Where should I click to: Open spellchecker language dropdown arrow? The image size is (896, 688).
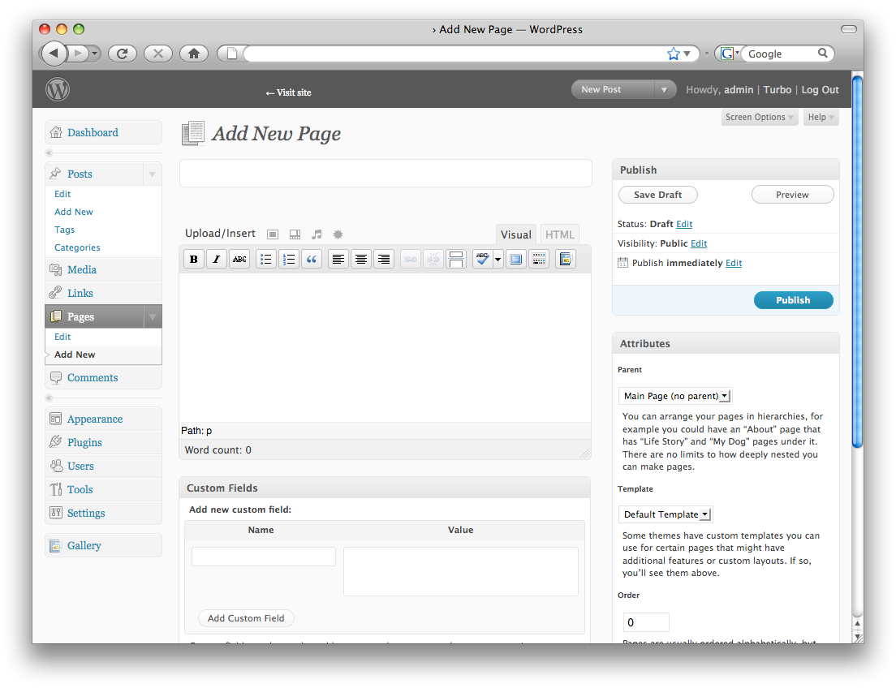(498, 260)
